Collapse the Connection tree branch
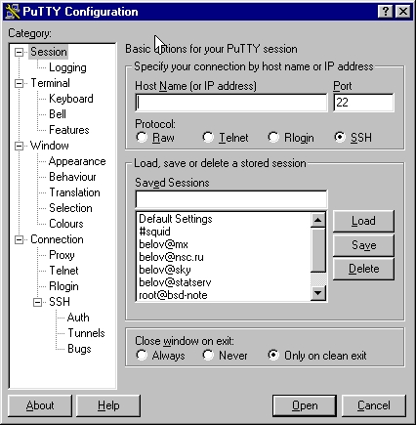The width and height of the screenshot is (416, 425). point(20,240)
